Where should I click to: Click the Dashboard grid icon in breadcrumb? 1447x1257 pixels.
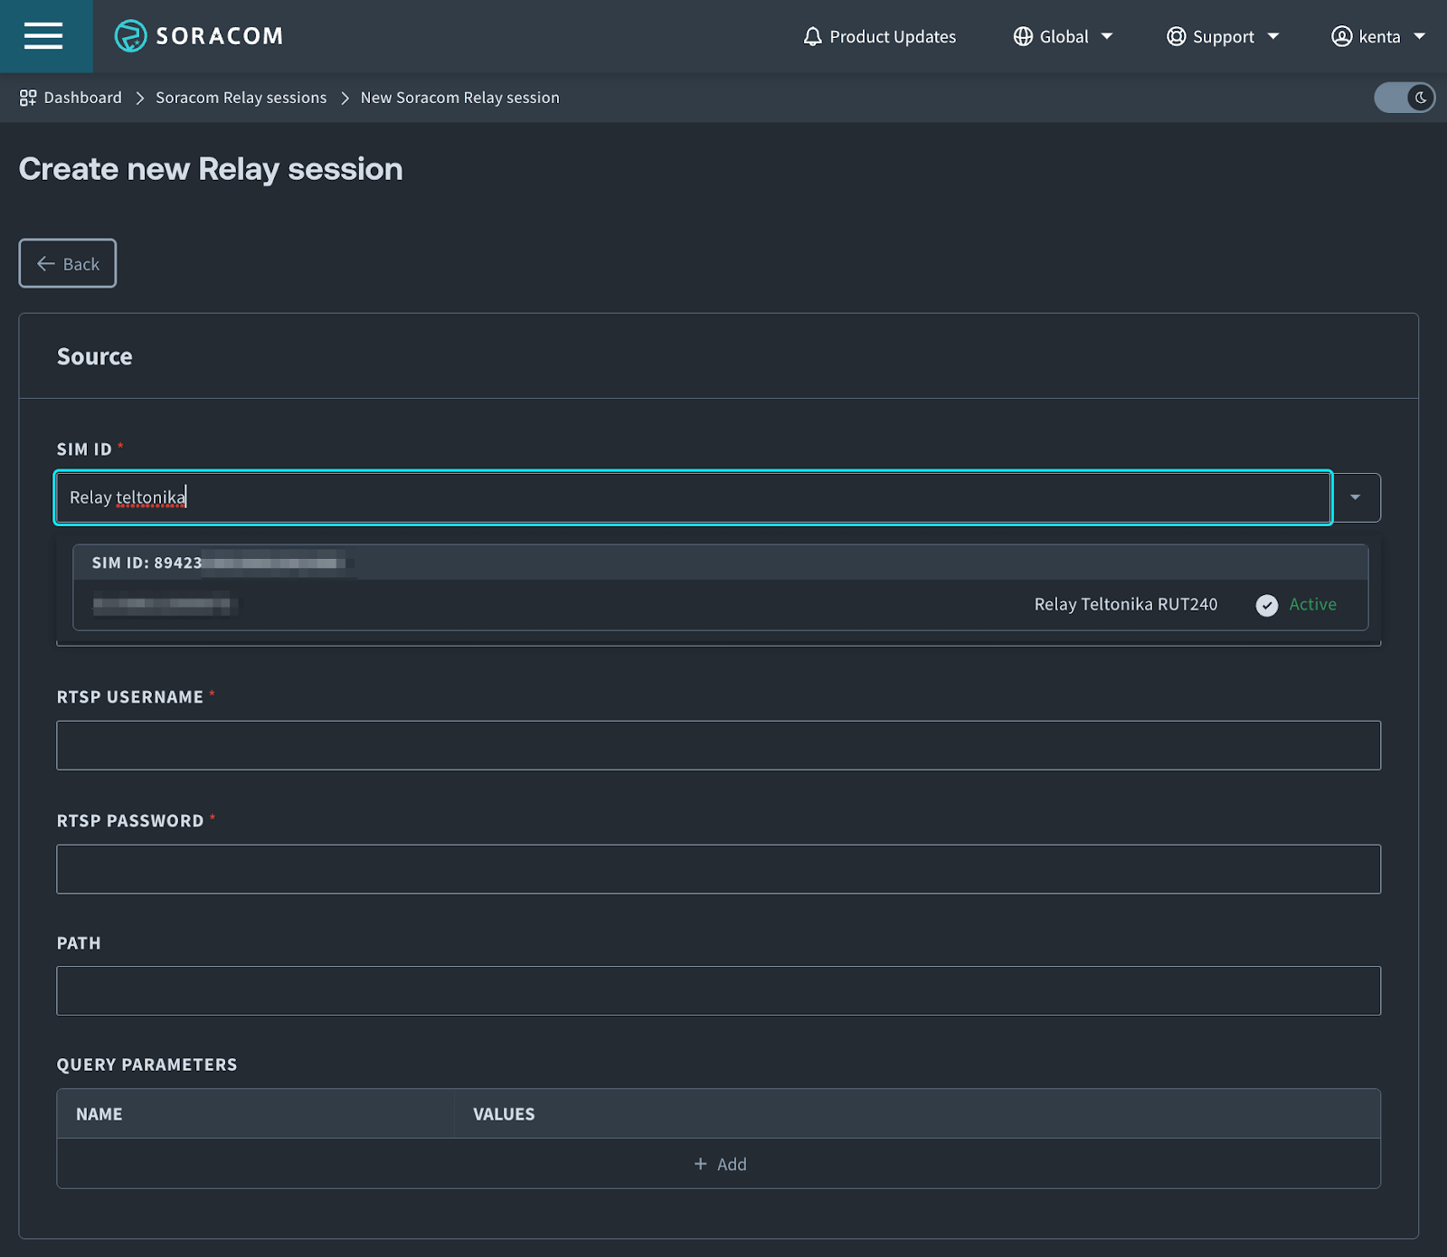point(28,98)
